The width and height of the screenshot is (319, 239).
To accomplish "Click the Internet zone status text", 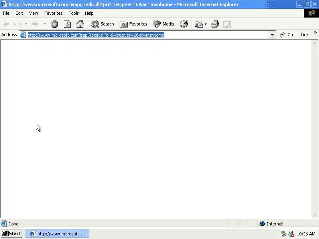I will coord(275,224).
